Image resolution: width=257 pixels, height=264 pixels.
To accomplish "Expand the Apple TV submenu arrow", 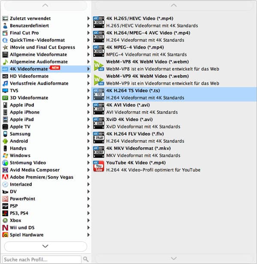I will click(89, 127).
